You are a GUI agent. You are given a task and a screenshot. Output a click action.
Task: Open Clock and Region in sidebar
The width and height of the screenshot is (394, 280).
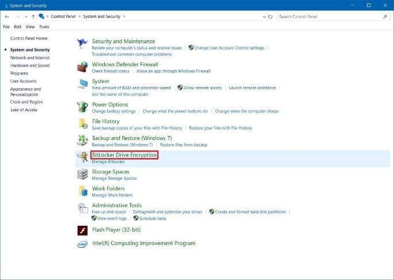pos(26,102)
